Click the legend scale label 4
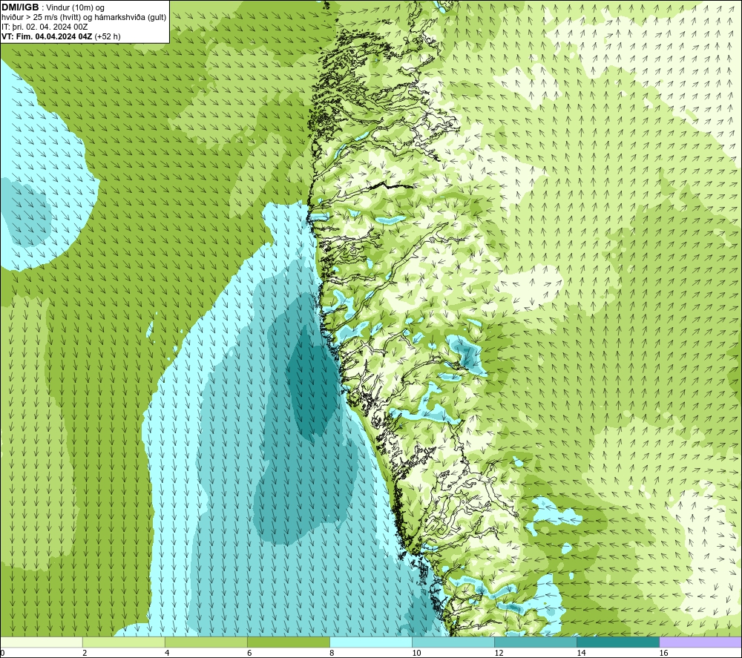742x658 pixels. 167,654
